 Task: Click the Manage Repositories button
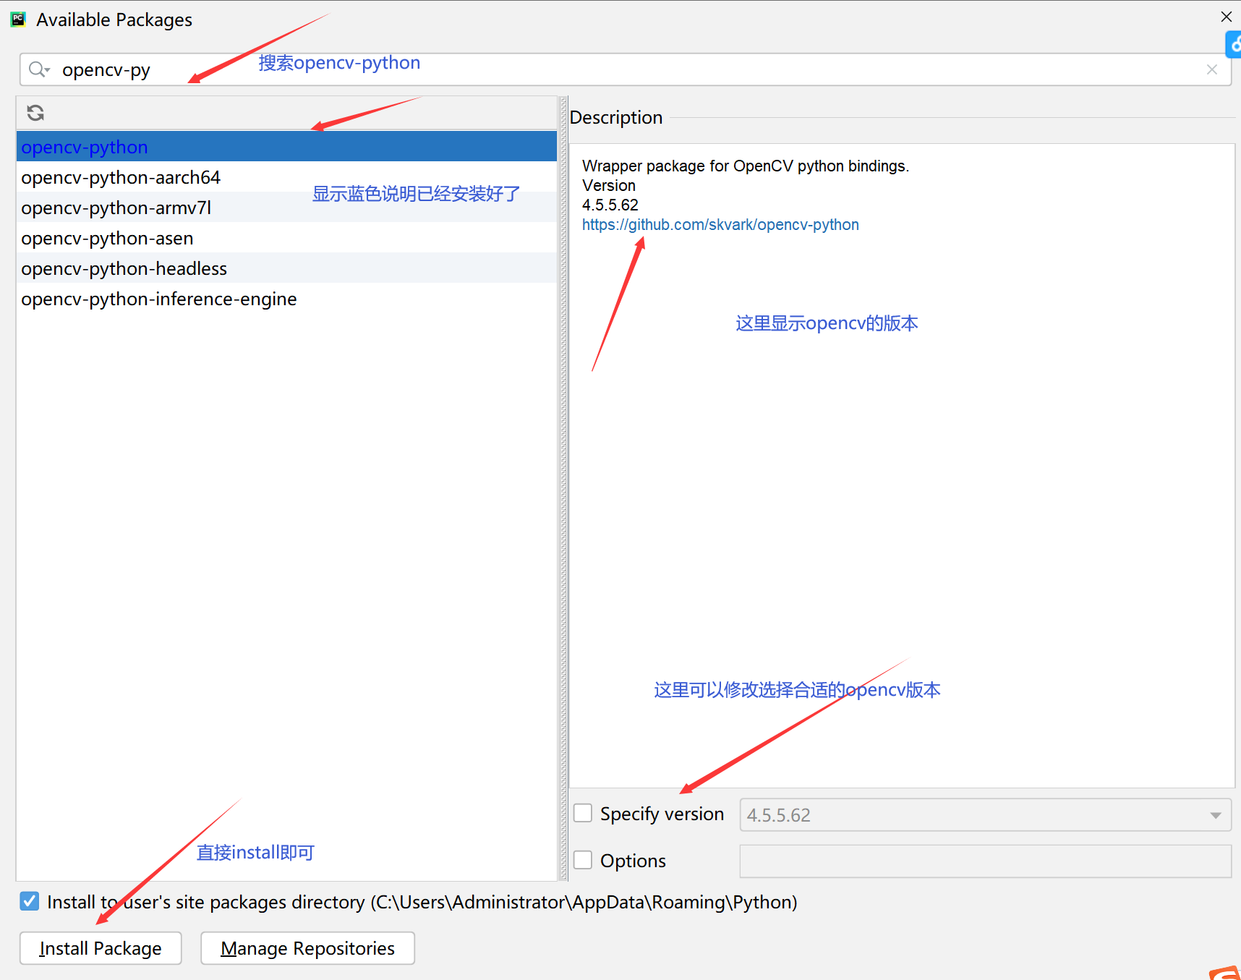(307, 948)
